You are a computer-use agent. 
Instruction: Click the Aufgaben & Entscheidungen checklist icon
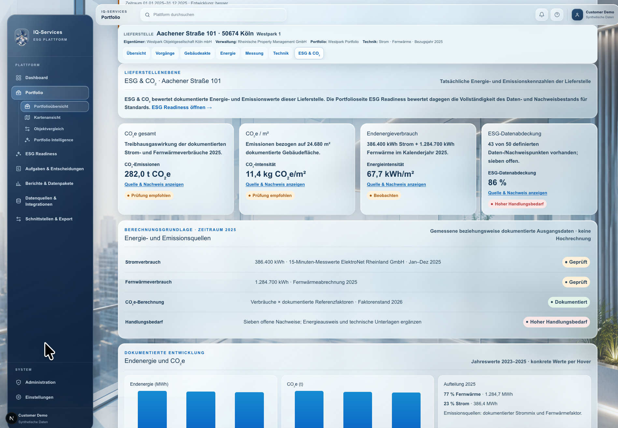[x=19, y=169]
